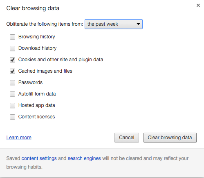Click the 'Browsing history' label text
The width and height of the screenshot is (204, 178).
coord(37,37)
